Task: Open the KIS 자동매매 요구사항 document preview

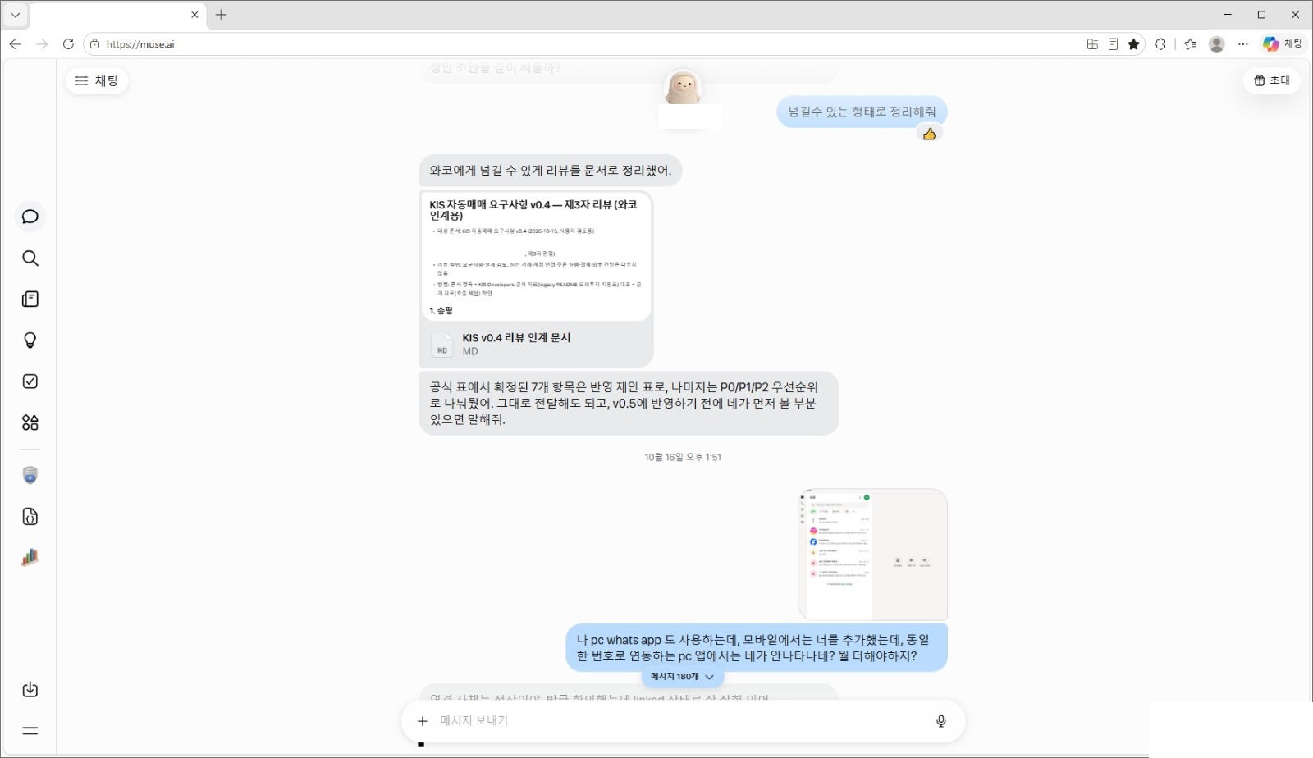Action: pos(537,257)
